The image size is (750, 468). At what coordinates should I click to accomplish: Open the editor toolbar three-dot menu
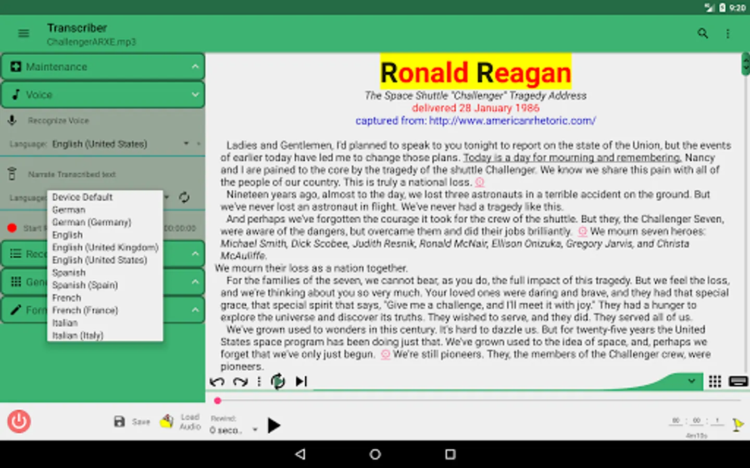[259, 382]
